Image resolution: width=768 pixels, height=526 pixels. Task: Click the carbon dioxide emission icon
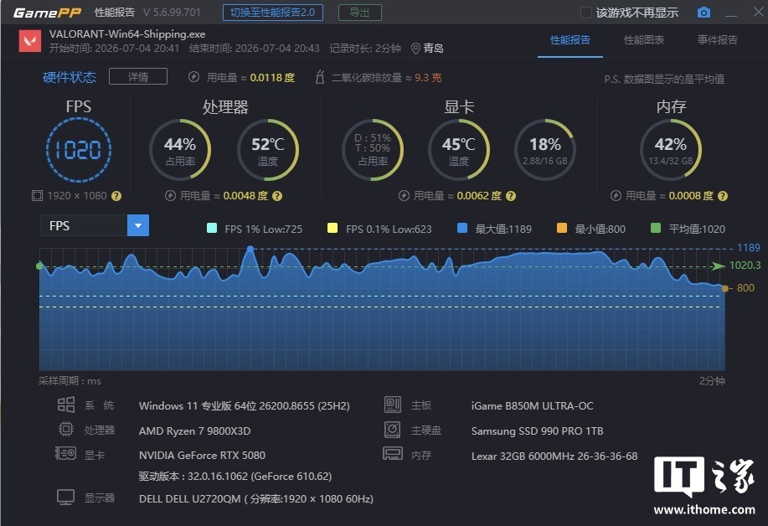coord(320,77)
